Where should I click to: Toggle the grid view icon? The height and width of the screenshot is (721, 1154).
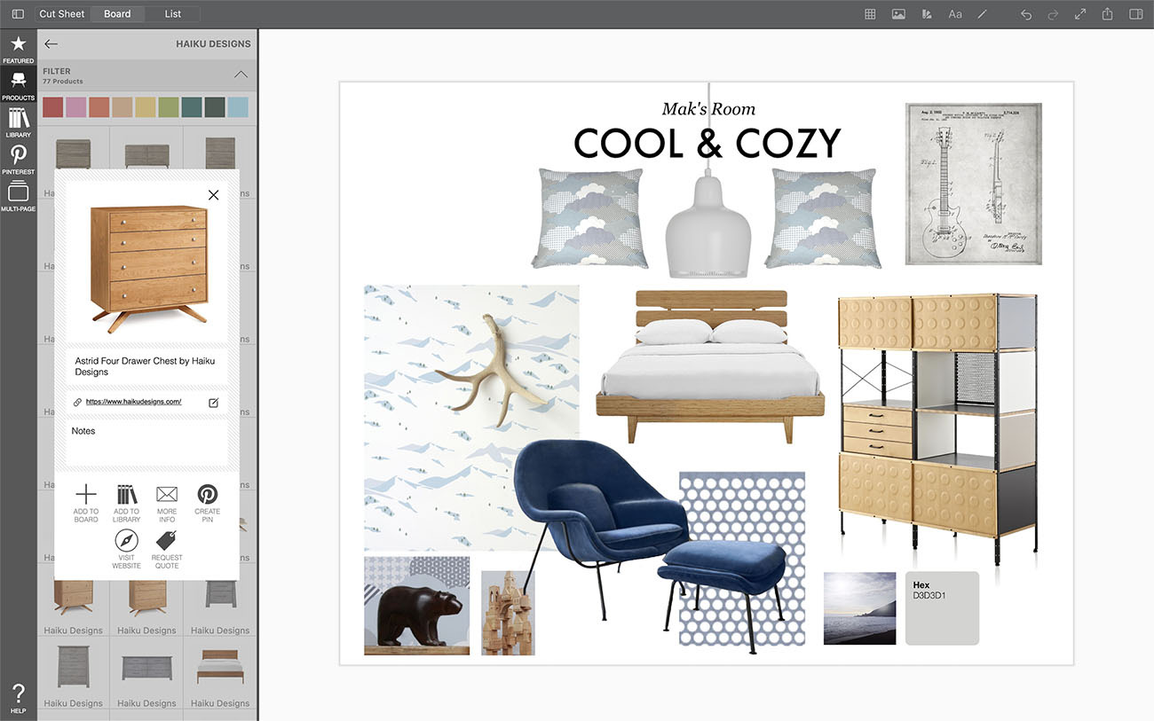coord(871,14)
